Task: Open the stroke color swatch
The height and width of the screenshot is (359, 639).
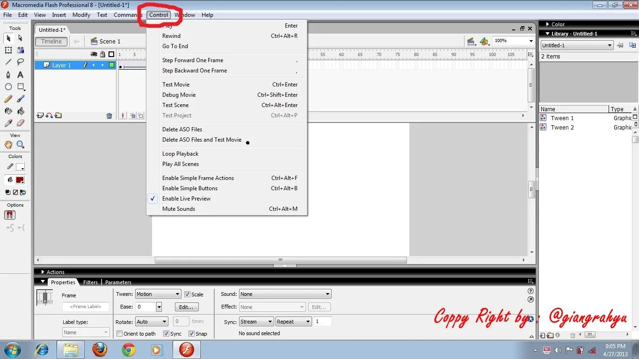Action: [20, 167]
